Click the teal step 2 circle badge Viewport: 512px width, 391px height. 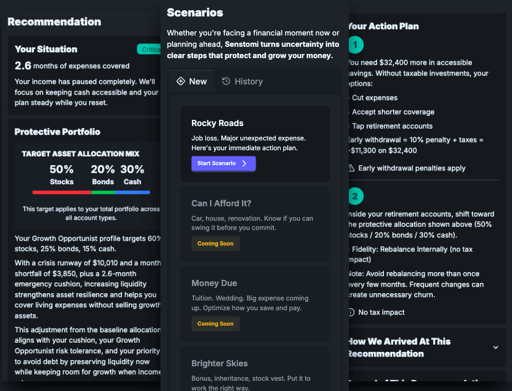(x=355, y=196)
